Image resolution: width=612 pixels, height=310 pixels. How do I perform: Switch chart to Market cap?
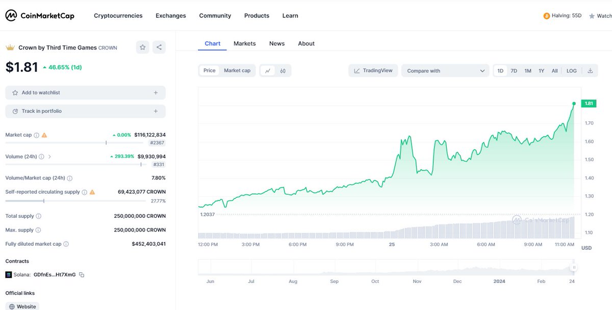(237, 70)
